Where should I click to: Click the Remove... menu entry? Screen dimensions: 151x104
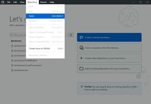pos(45,21)
